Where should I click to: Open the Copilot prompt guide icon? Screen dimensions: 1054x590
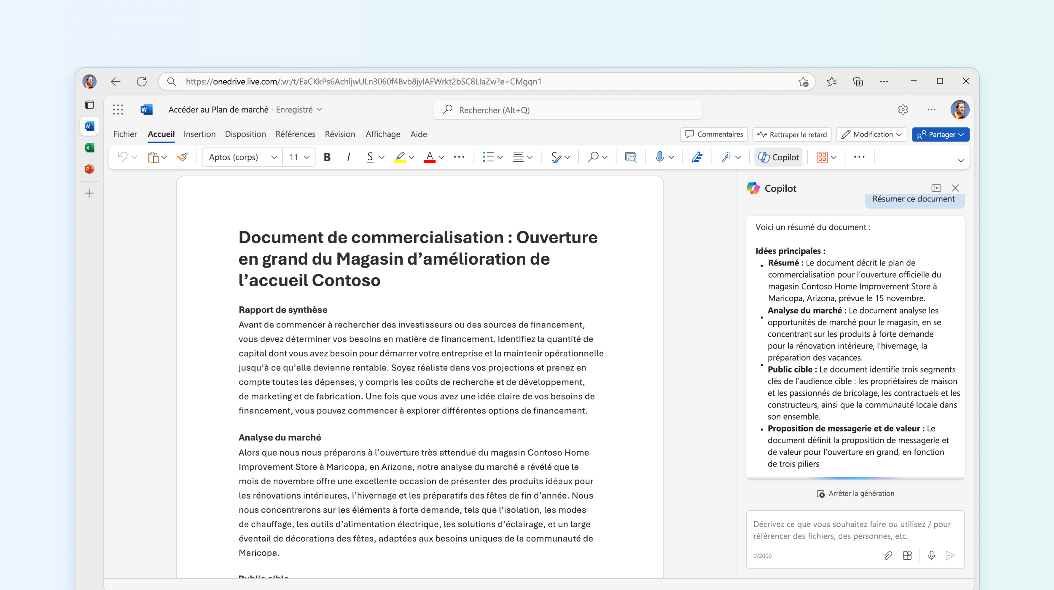coord(907,555)
